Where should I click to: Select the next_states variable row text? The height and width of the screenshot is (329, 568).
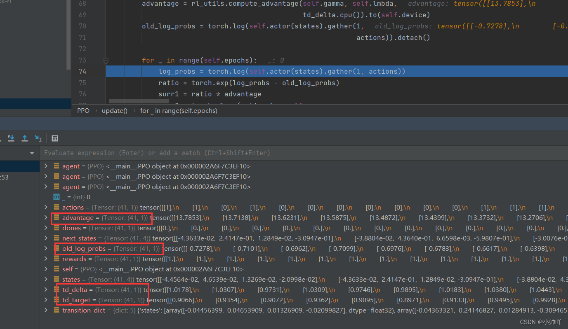315,238
